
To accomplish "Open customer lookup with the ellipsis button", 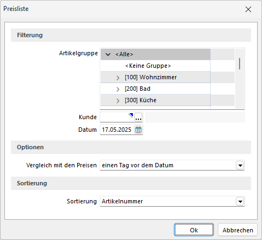I will click(138, 117).
